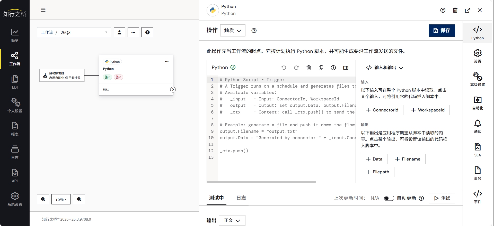Open the 正文 output dropdown

[232, 220]
